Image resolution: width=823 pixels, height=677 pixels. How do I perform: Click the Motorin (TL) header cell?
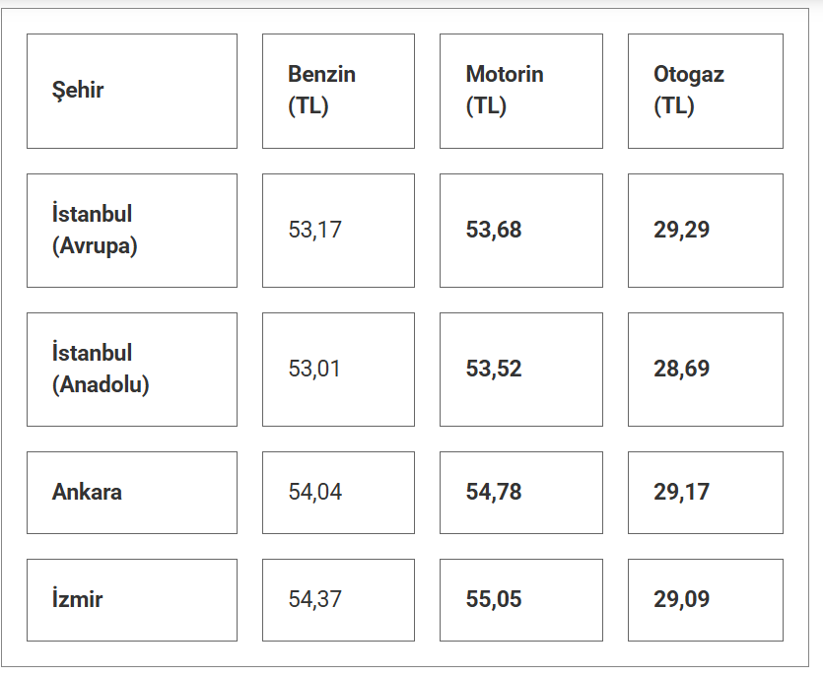point(520,91)
